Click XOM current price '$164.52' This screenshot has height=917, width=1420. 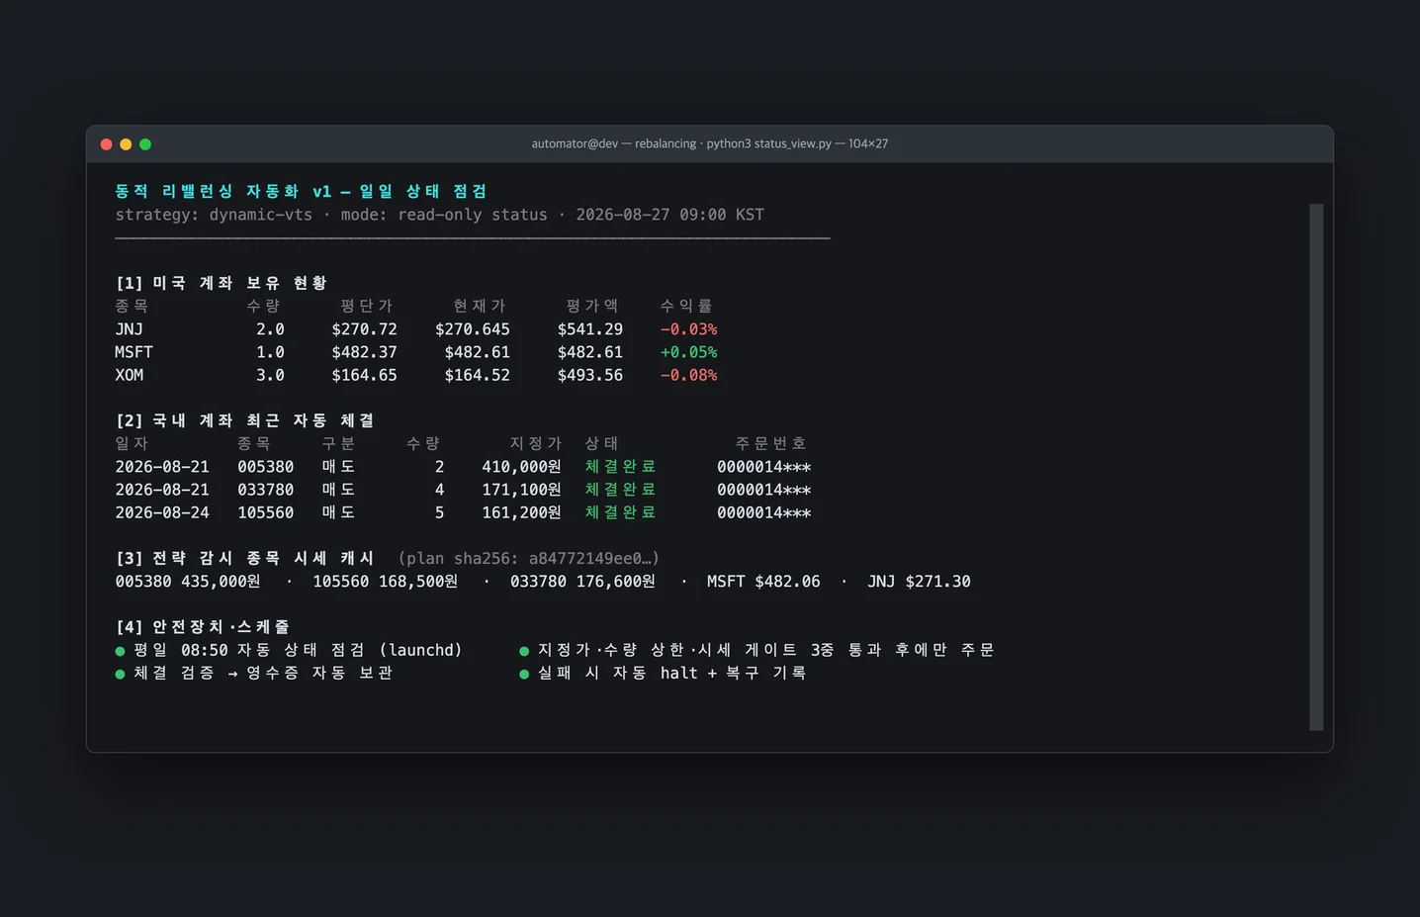click(x=478, y=375)
